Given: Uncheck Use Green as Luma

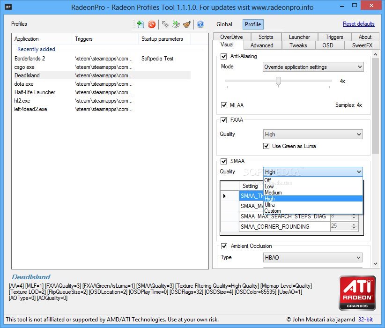Looking at the screenshot, I should click(266, 146).
